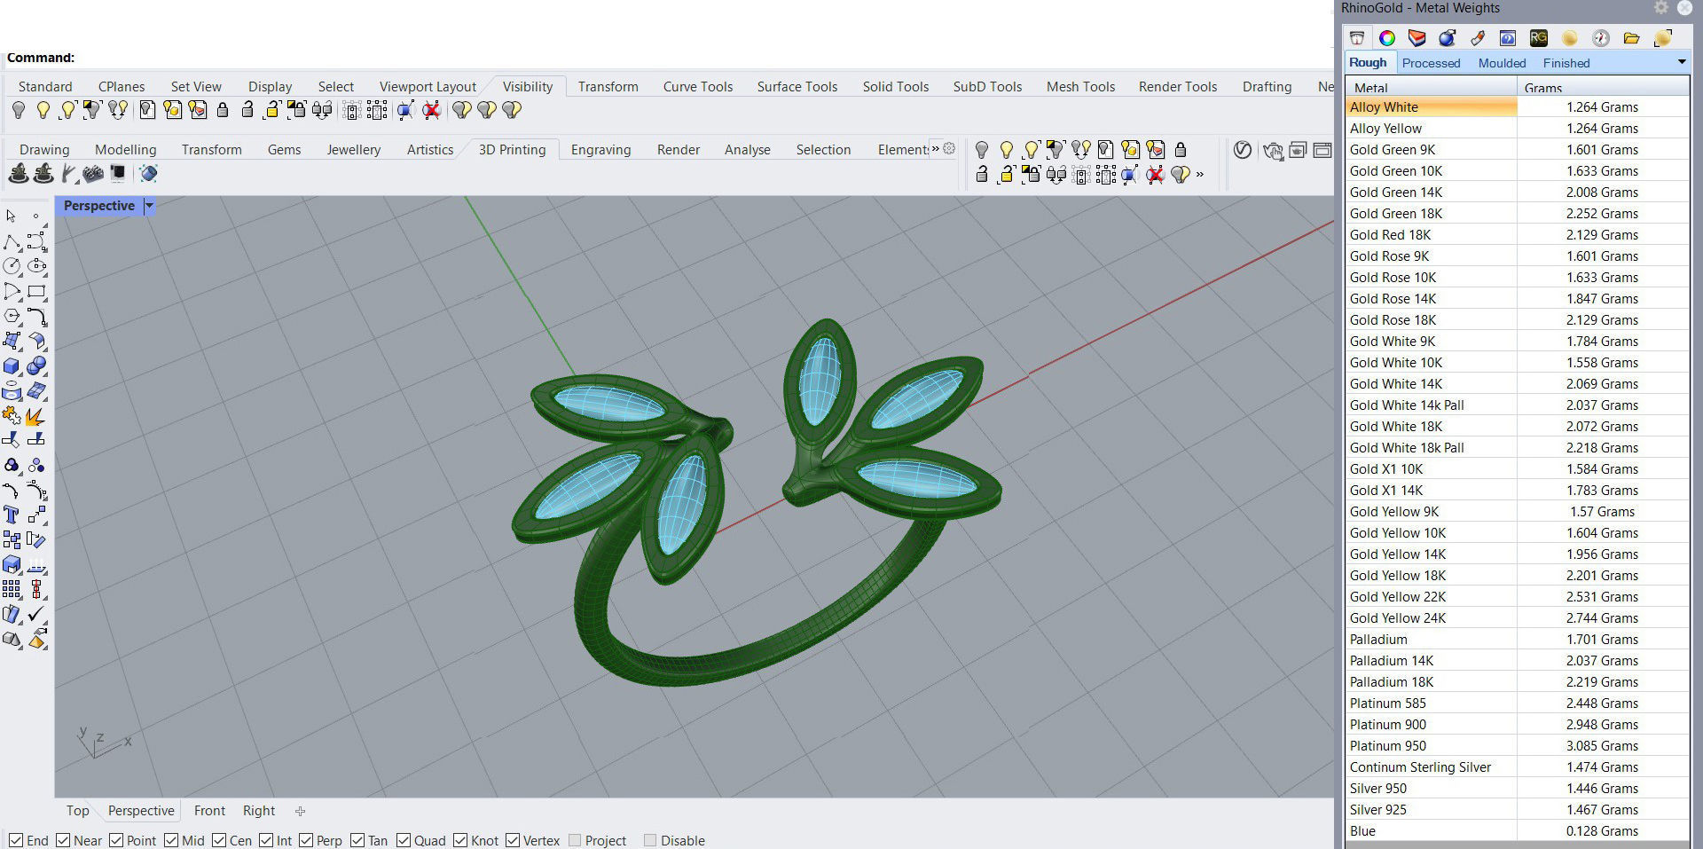This screenshot has height=849, width=1703.
Task: Open the Metal Weights scale icon
Action: point(1356,37)
